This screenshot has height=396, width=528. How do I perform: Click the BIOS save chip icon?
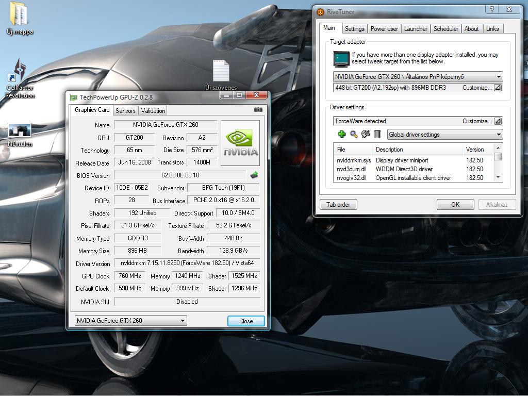coord(254,175)
